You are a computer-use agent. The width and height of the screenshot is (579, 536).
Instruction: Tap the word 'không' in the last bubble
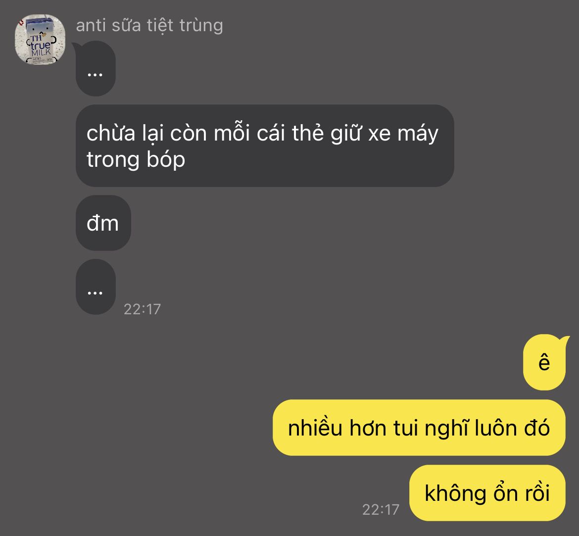pyautogui.click(x=455, y=493)
